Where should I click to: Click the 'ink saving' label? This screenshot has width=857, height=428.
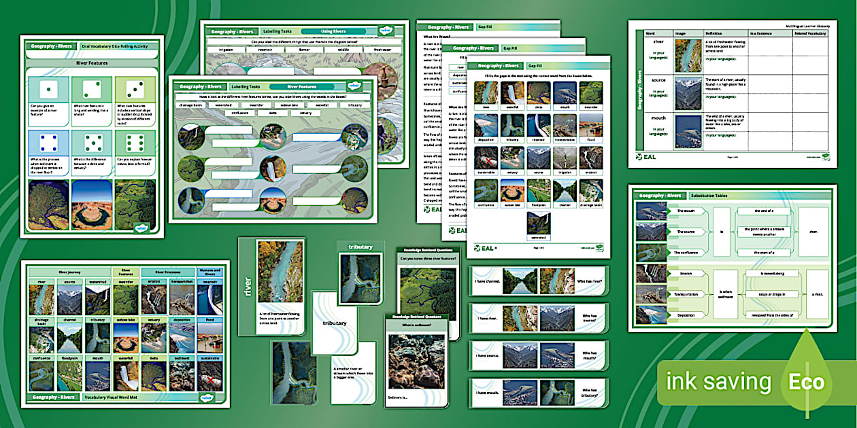[718, 382]
